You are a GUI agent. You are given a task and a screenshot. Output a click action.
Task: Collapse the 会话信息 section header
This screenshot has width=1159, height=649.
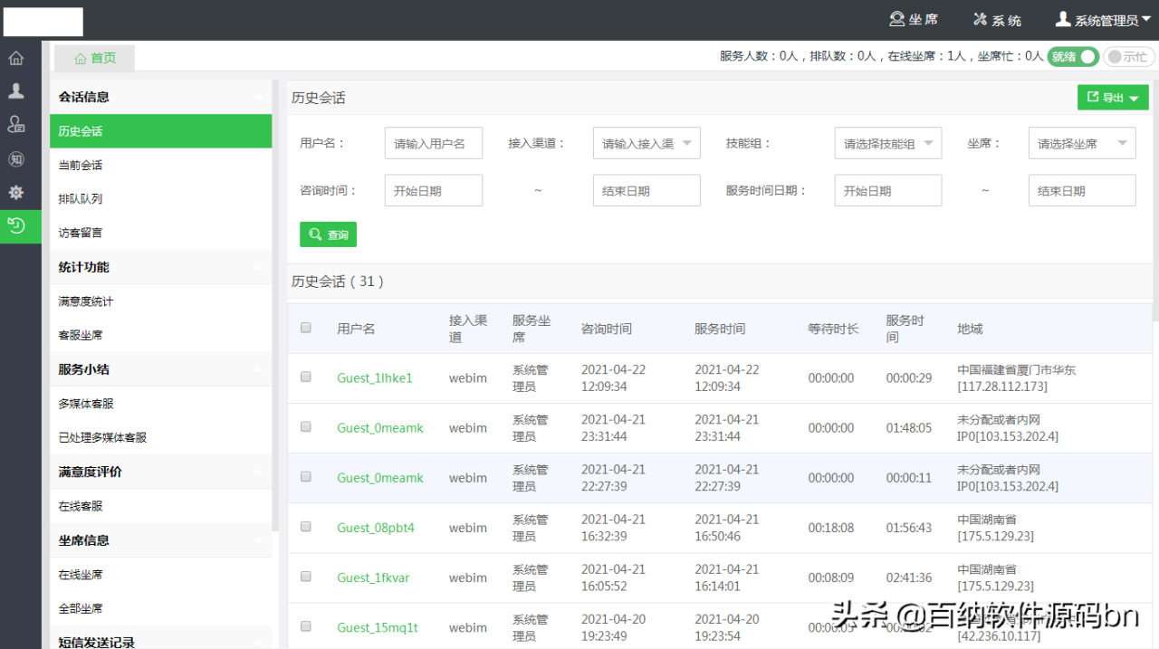click(161, 97)
